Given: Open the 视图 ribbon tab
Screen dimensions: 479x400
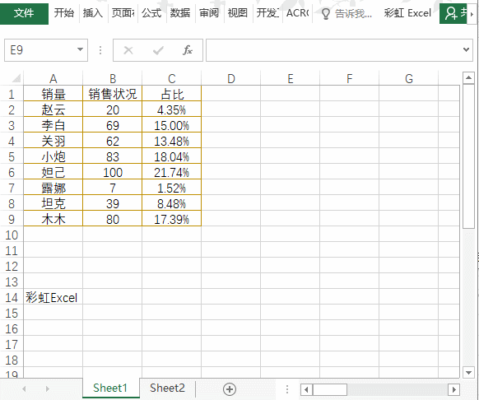Looking at the screenshot, I should tap(238, 13).
